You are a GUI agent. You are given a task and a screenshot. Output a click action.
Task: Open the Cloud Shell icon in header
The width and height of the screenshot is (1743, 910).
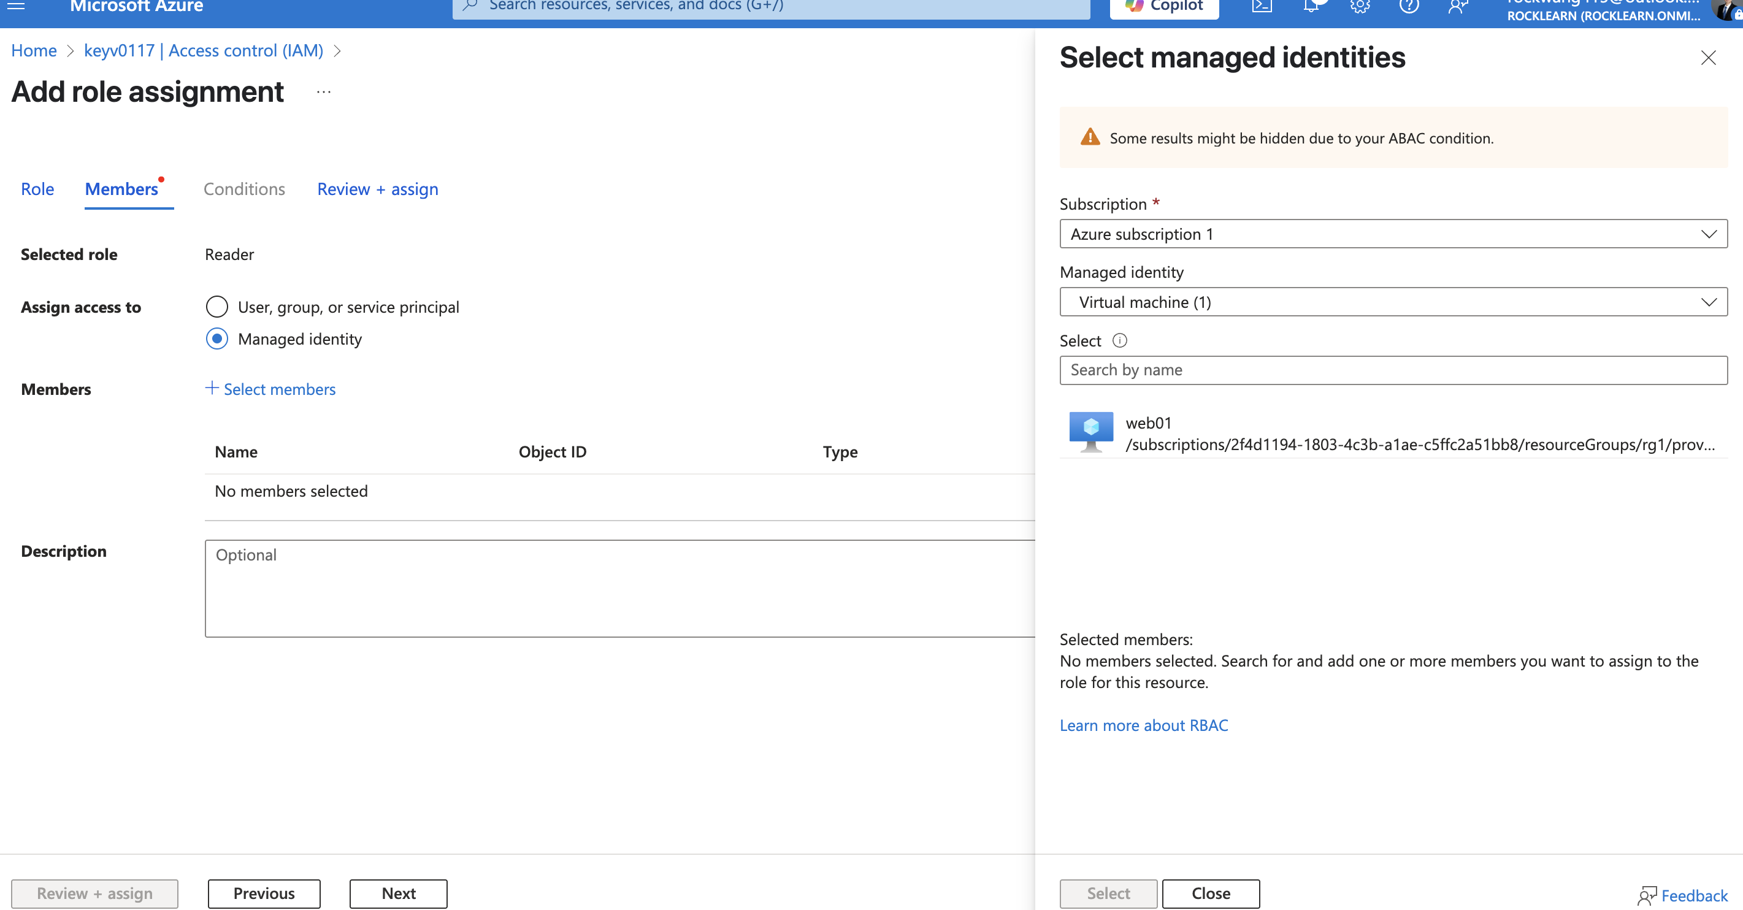1262,6
